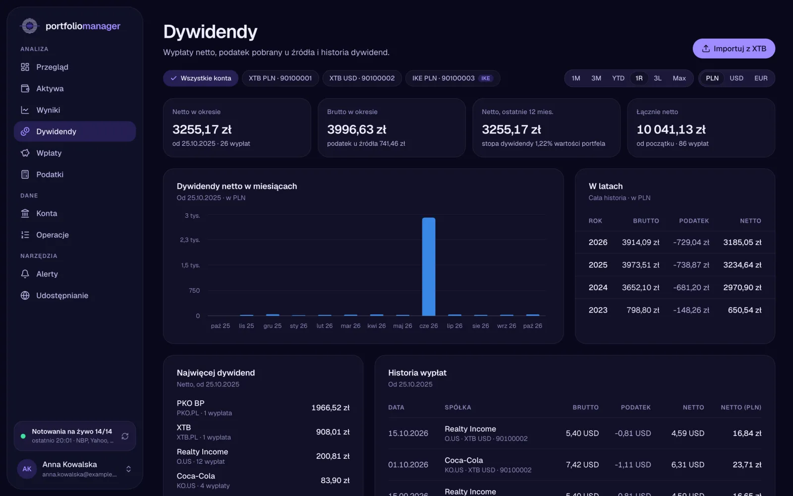Filter by IKE PLN · 90100003 account
Screen dimensions: 793x496
[453, 78]
